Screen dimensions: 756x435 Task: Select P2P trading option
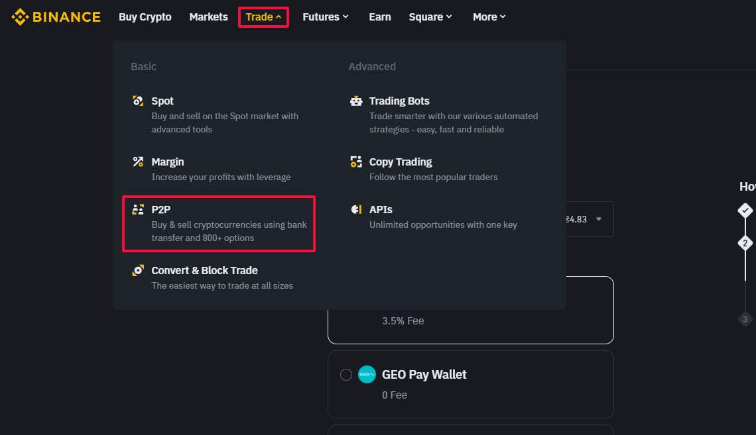point(219,223)
